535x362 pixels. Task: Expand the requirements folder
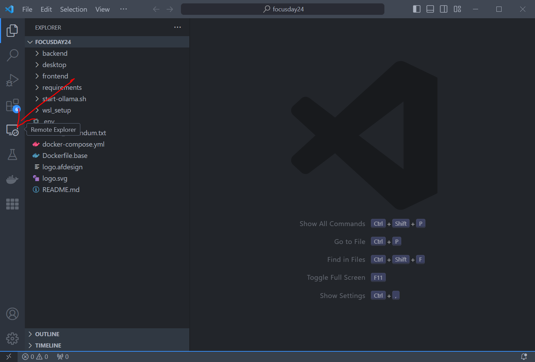(x=107, y=87)
